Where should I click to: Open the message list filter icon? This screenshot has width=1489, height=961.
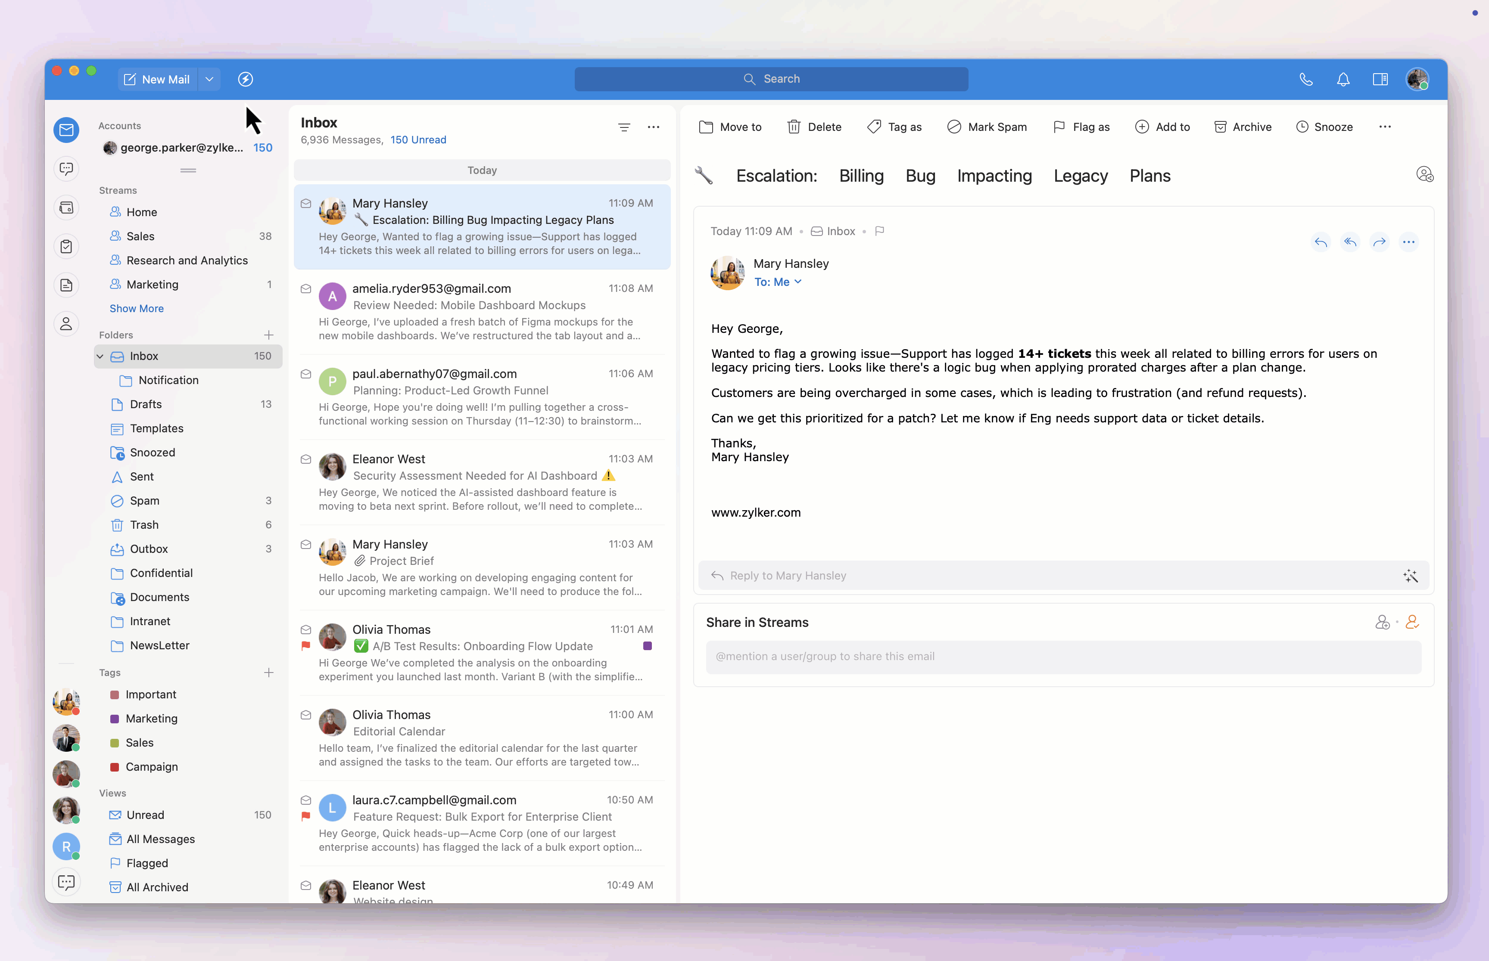624,127
